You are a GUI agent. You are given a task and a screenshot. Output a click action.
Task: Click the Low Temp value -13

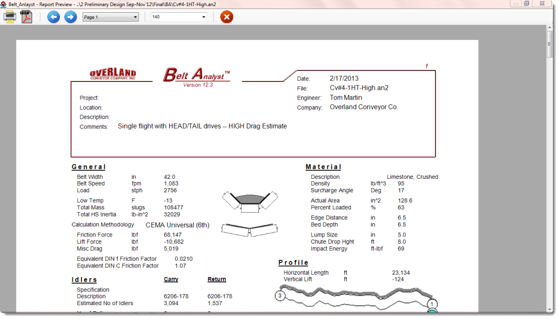point(168,201)
